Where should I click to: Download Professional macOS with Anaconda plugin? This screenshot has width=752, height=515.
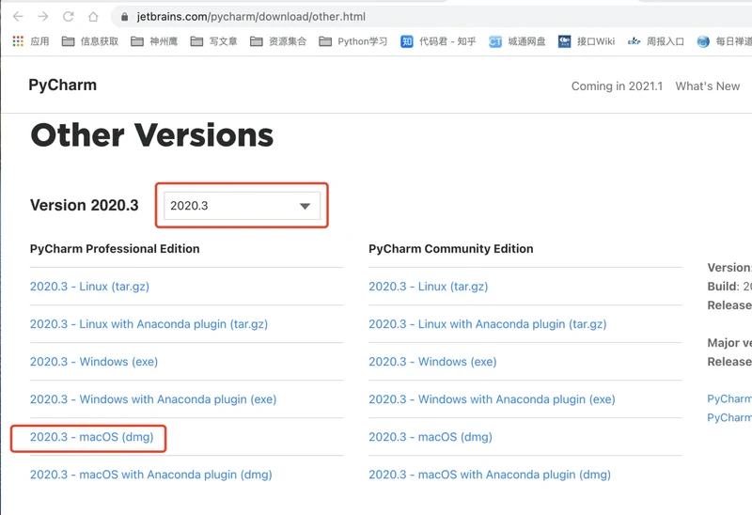coord(151,475)
